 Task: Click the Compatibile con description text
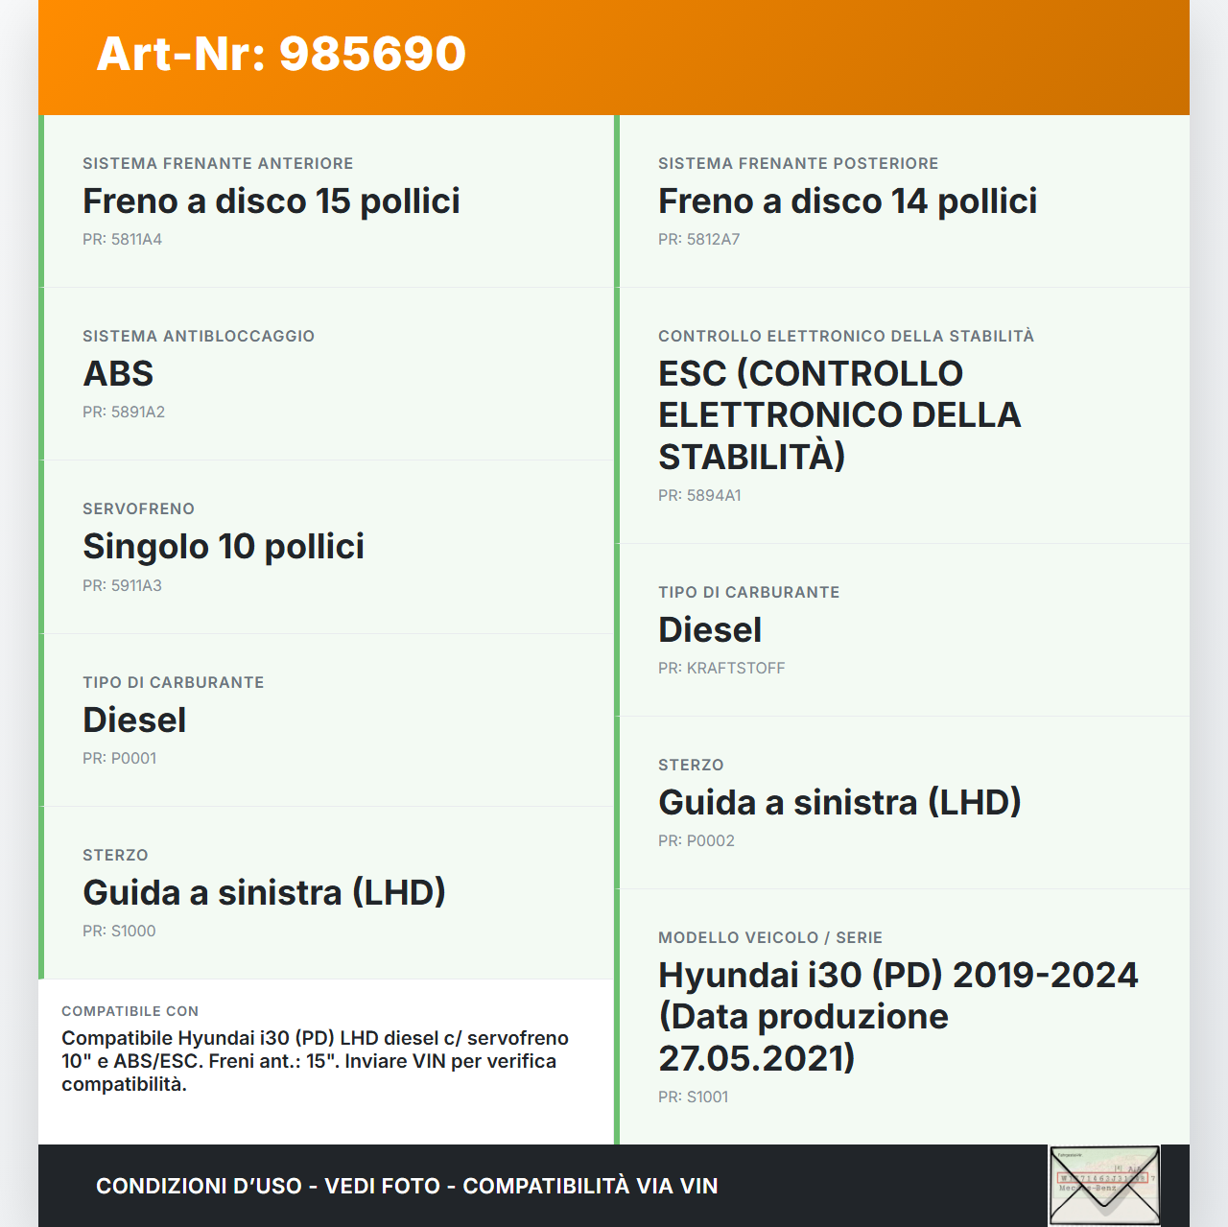point(315,1061)
